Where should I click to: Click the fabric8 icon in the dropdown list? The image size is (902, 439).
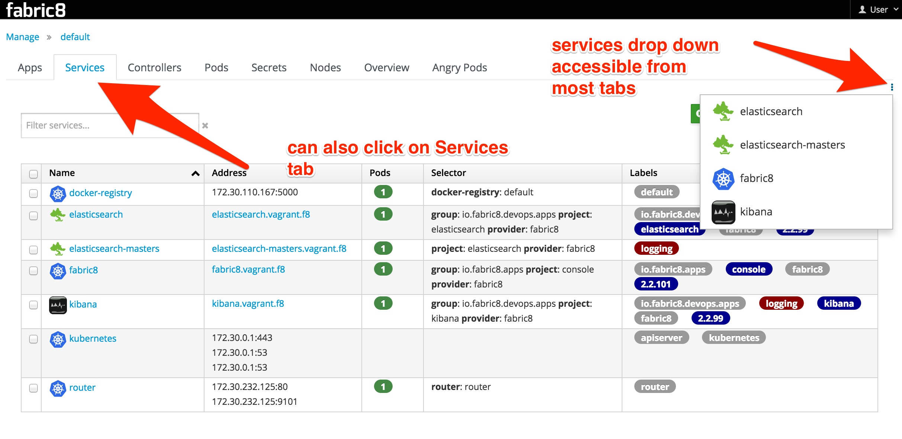coord(723,179)
